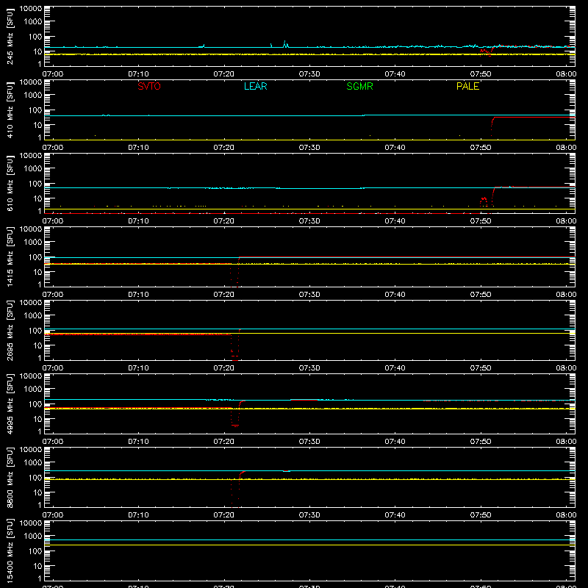Click the red rise near 07:51 in 410 MHz
Screen dimensions: 588x588
(x=492, y=126)
